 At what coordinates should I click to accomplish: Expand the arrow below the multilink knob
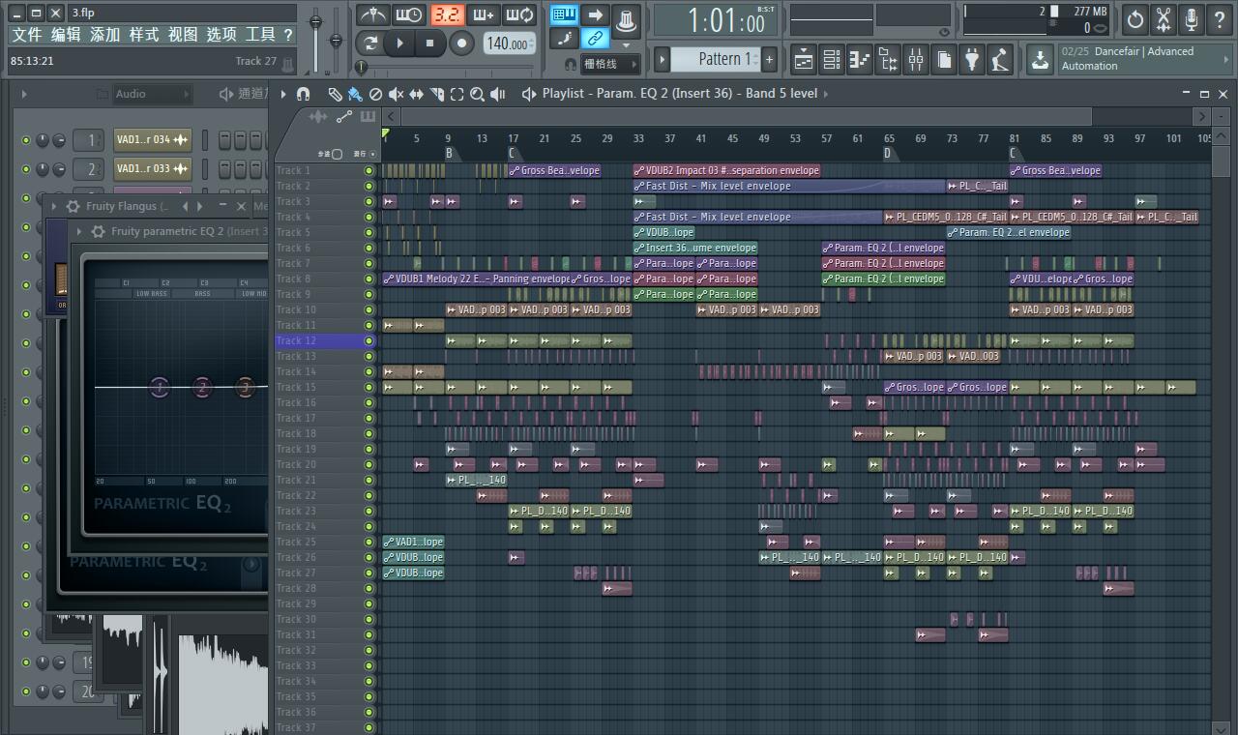coord(626,44)
